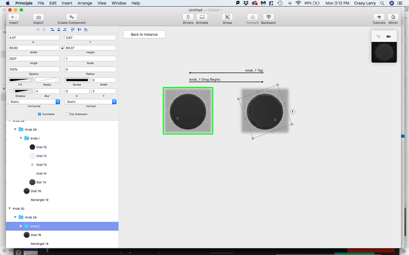Screen dimensions: 409x255
Task: Open the Drivers panel
Action: point(188,17)
